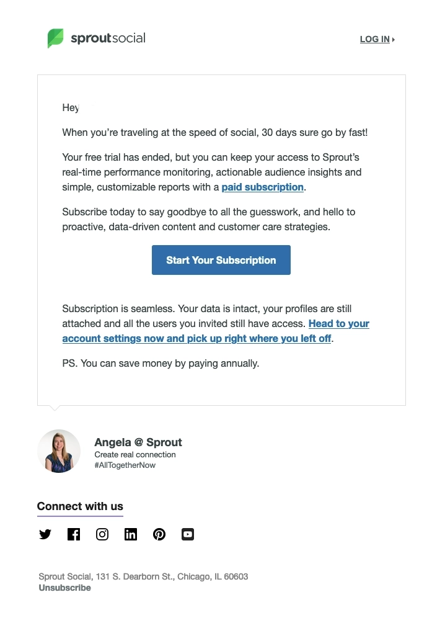This screenshot has height=641, width=445.
Task: Click the Unsubscribe link
Action: 64,588
